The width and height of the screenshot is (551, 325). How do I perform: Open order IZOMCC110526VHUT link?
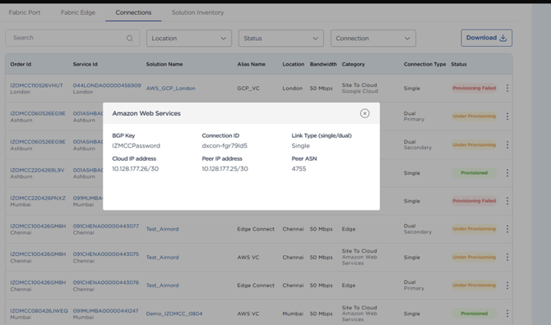(36, 85)
